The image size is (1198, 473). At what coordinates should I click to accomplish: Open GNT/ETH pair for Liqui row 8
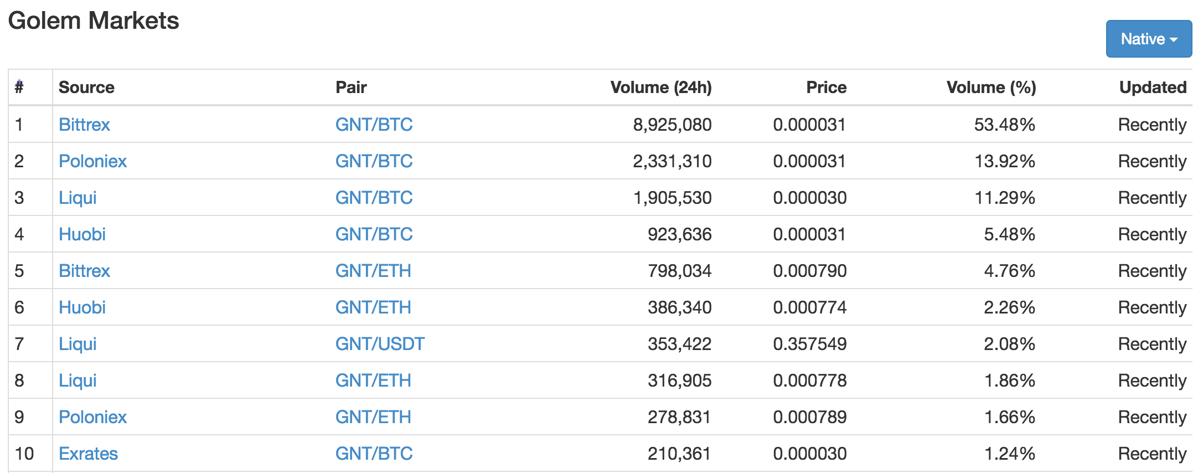pyautogui.click(x=373, y=380)
